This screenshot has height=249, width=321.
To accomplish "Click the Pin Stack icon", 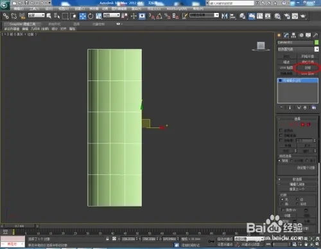I will 282,107.
